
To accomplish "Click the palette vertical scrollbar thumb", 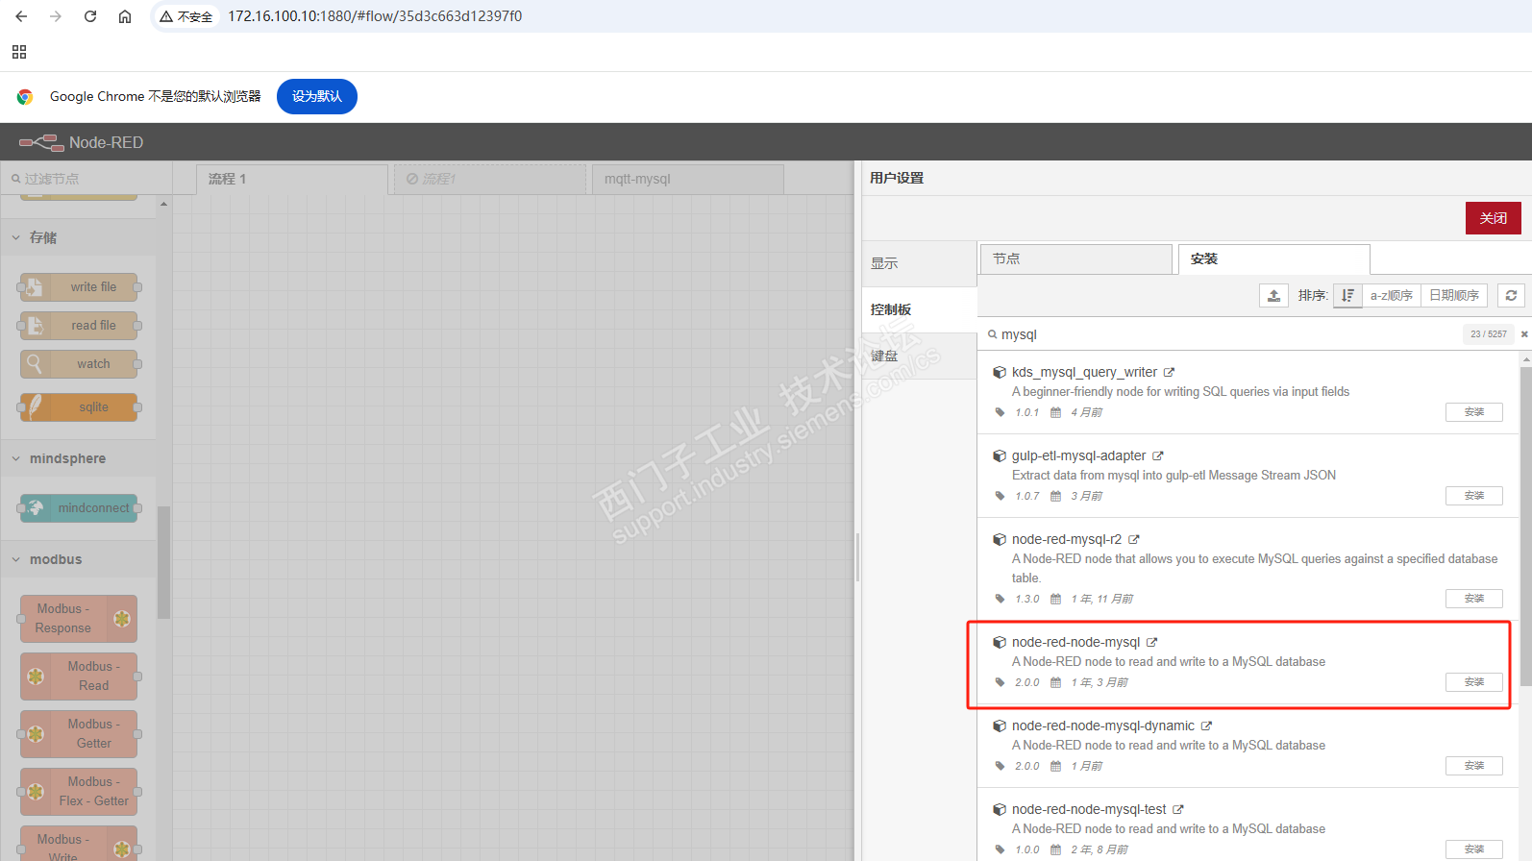I will [x=163, y=562].
